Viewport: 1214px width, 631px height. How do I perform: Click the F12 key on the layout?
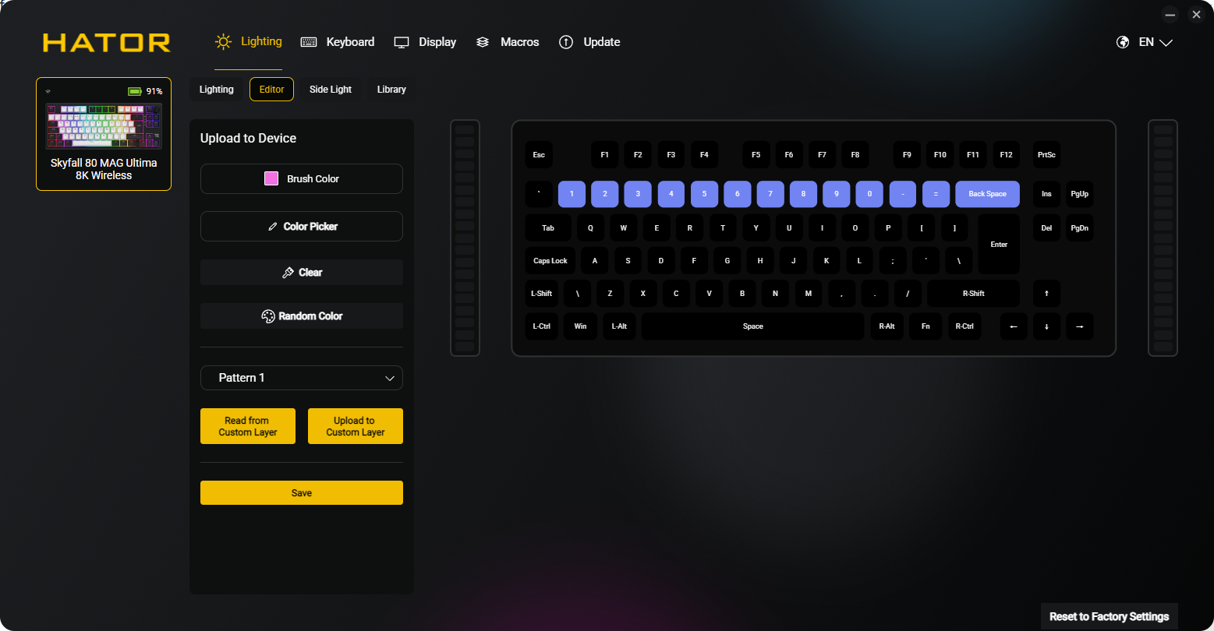pyautogui.click(x=1007, y=155)
